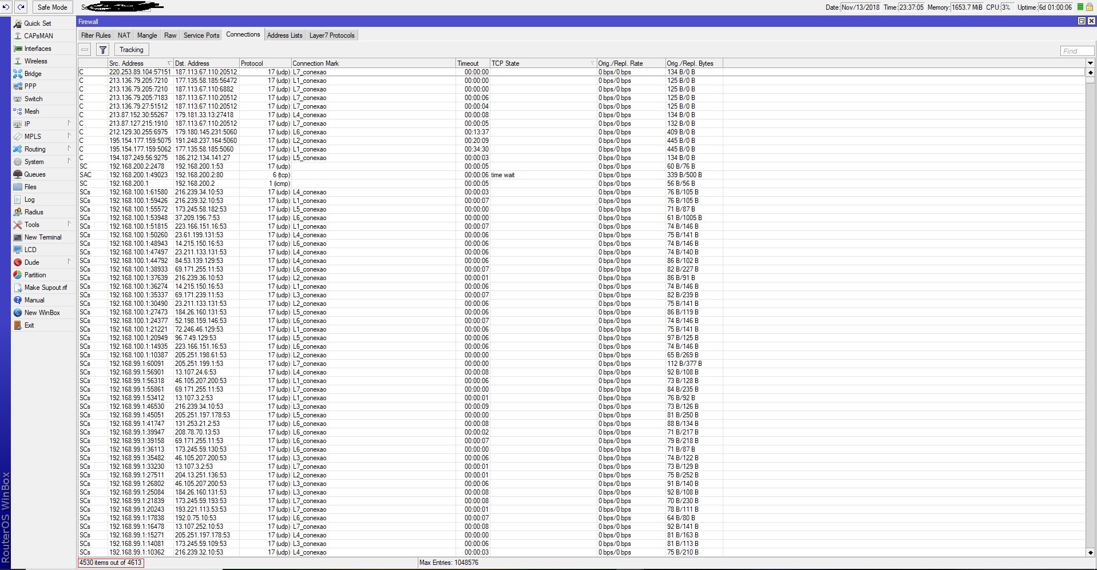Restore the Firewall window size

point(1082,21)
